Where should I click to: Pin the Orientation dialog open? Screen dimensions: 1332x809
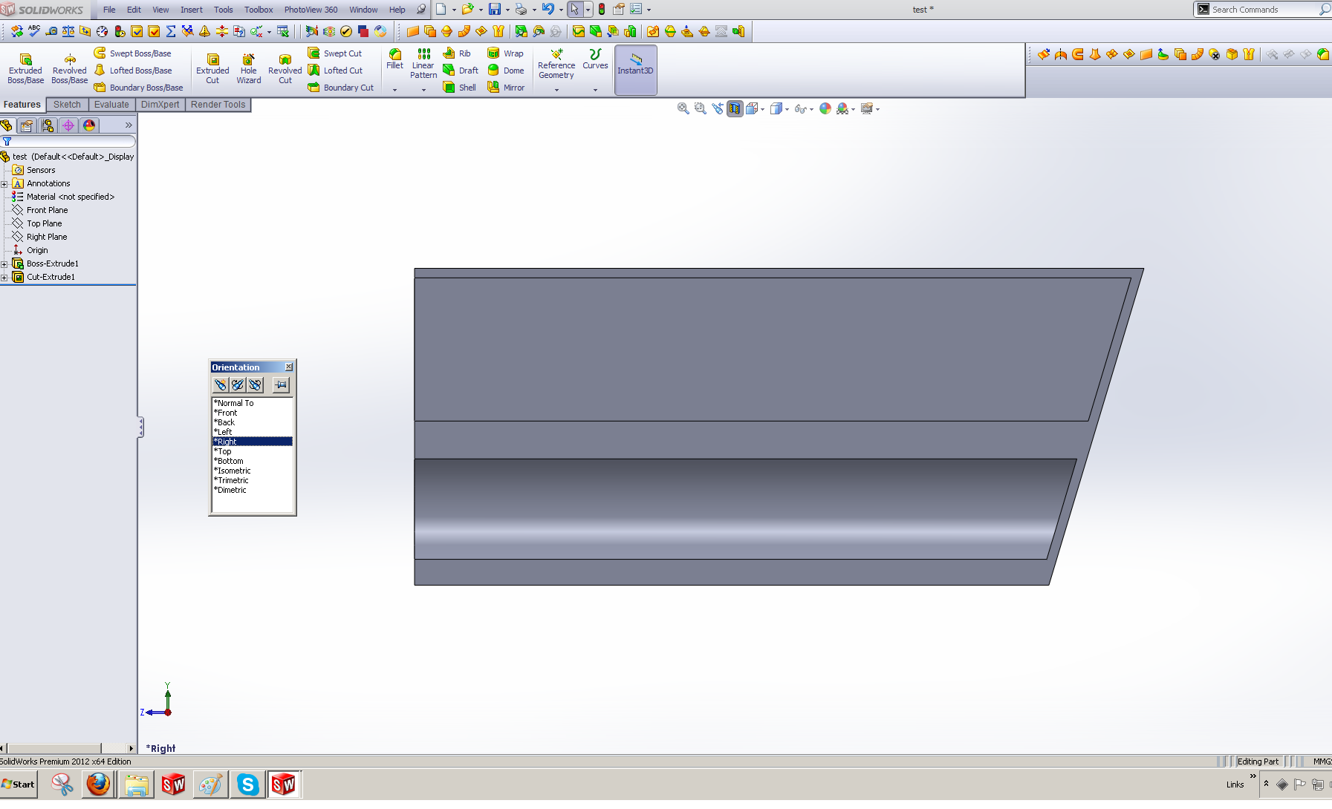[x=281, y=384]
